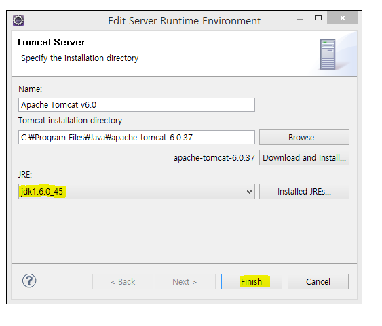382x326 pixels.
Task: Open help via question mark icon
Action: pyautogui.click(x=29, y=281)
